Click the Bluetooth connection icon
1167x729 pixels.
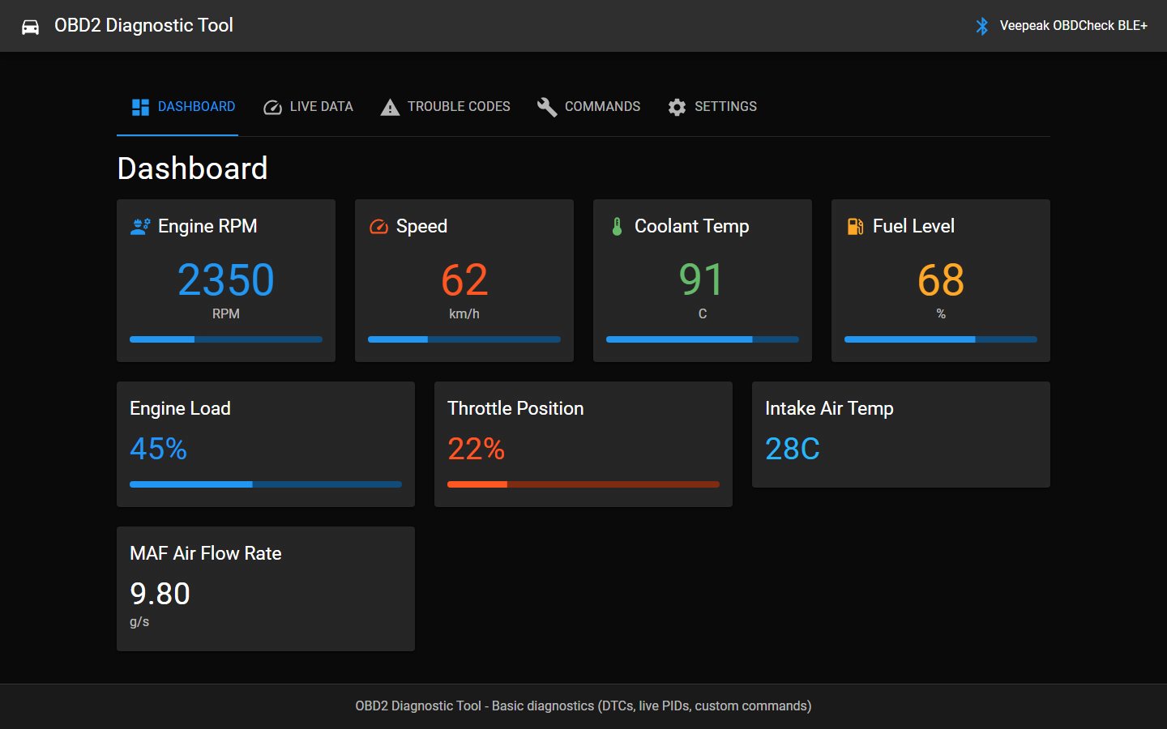[982, 26]
